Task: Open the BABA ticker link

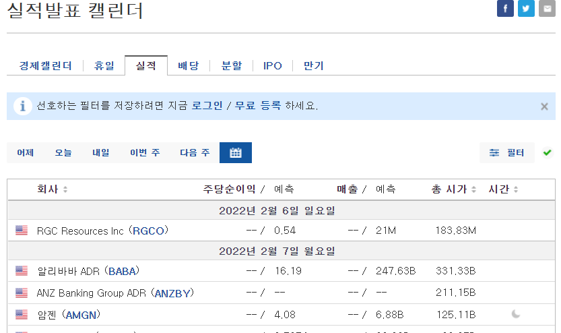Action: point(122,271)
